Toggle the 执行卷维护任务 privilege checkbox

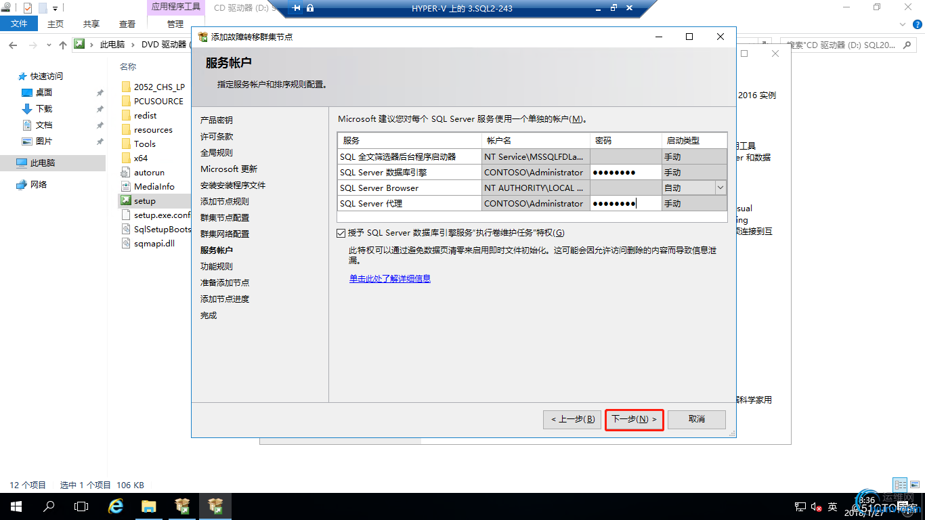(341, 233)
